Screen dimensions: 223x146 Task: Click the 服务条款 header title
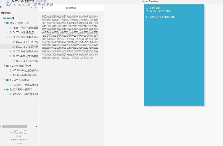click(71, 8)
